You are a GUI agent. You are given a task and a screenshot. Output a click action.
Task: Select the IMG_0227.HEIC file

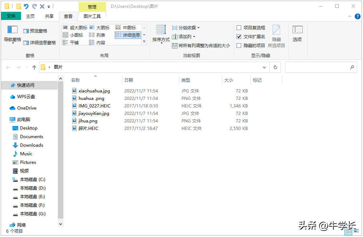point(94,106)
